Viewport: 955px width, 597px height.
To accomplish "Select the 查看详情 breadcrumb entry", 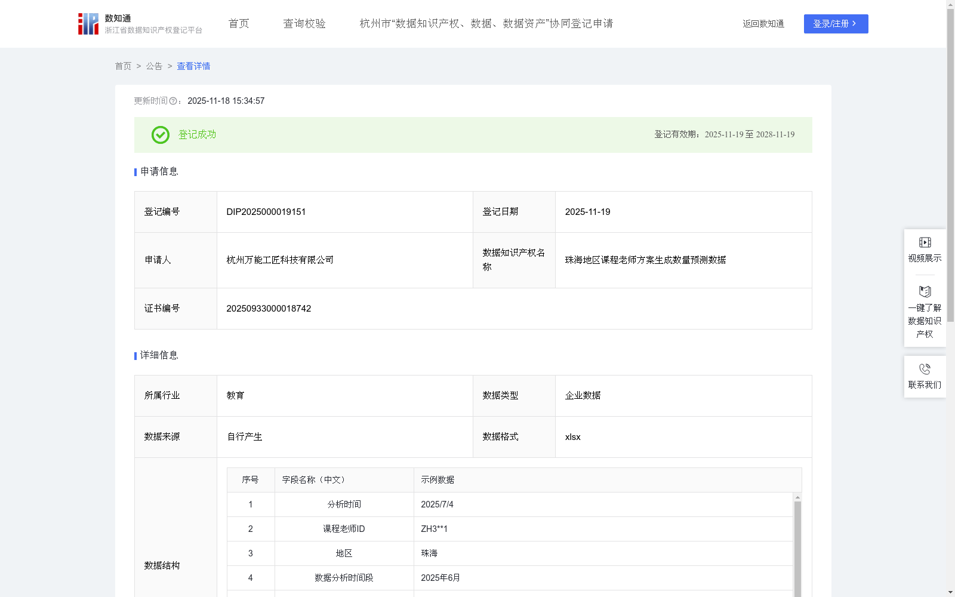I will [193, 66].
